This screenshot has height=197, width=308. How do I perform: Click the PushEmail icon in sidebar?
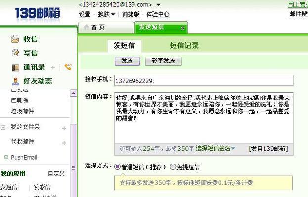pos(6,157)
